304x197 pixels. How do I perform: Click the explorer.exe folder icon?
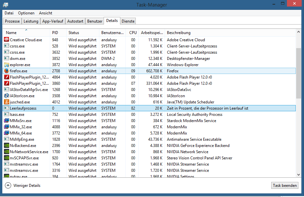click(x=7, y=65)
